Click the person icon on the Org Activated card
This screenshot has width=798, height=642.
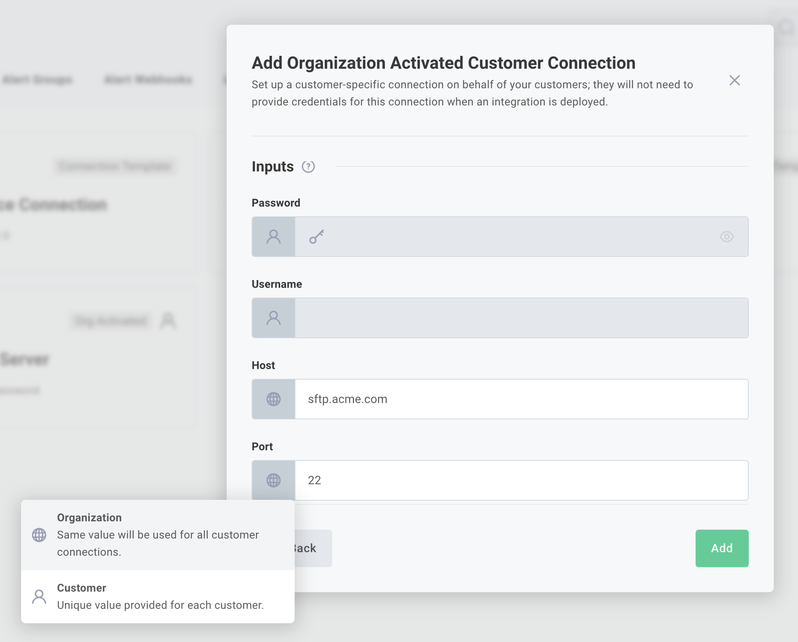[169, 321]
